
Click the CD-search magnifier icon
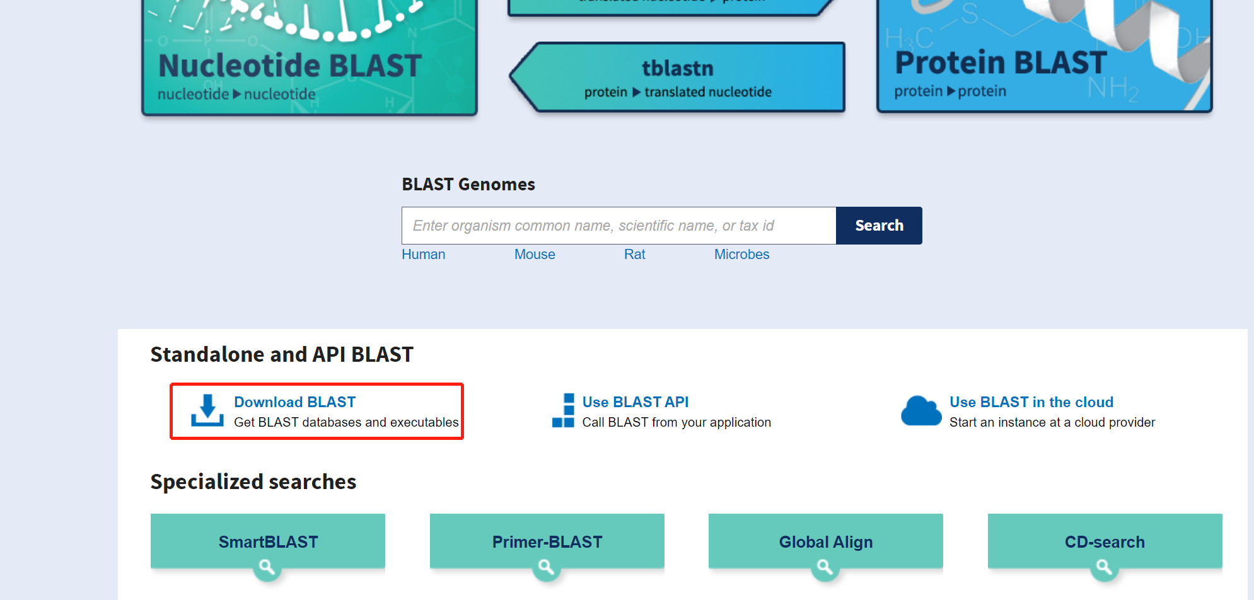tap(1104, 568)
